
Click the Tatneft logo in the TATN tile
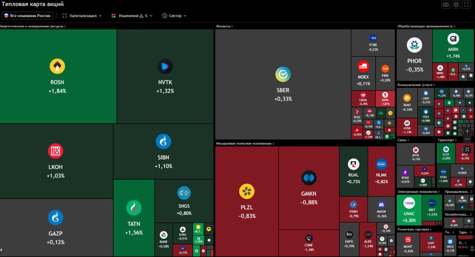[134, 208]
